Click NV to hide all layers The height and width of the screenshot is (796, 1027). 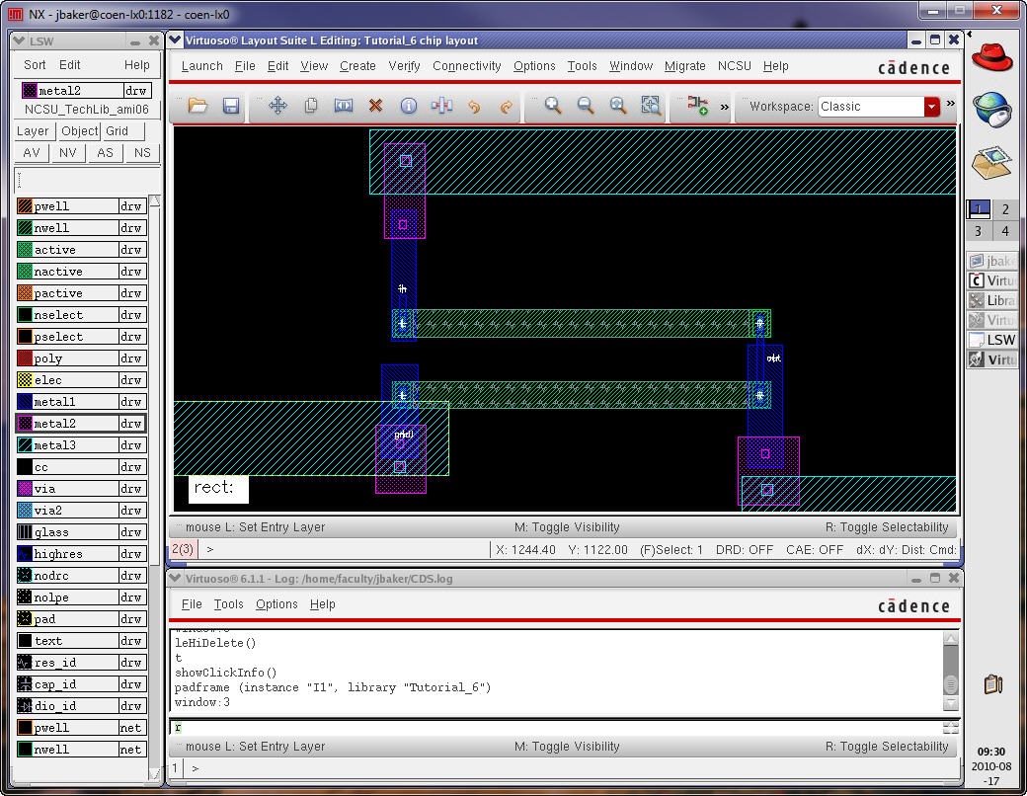tap(68, 153)
